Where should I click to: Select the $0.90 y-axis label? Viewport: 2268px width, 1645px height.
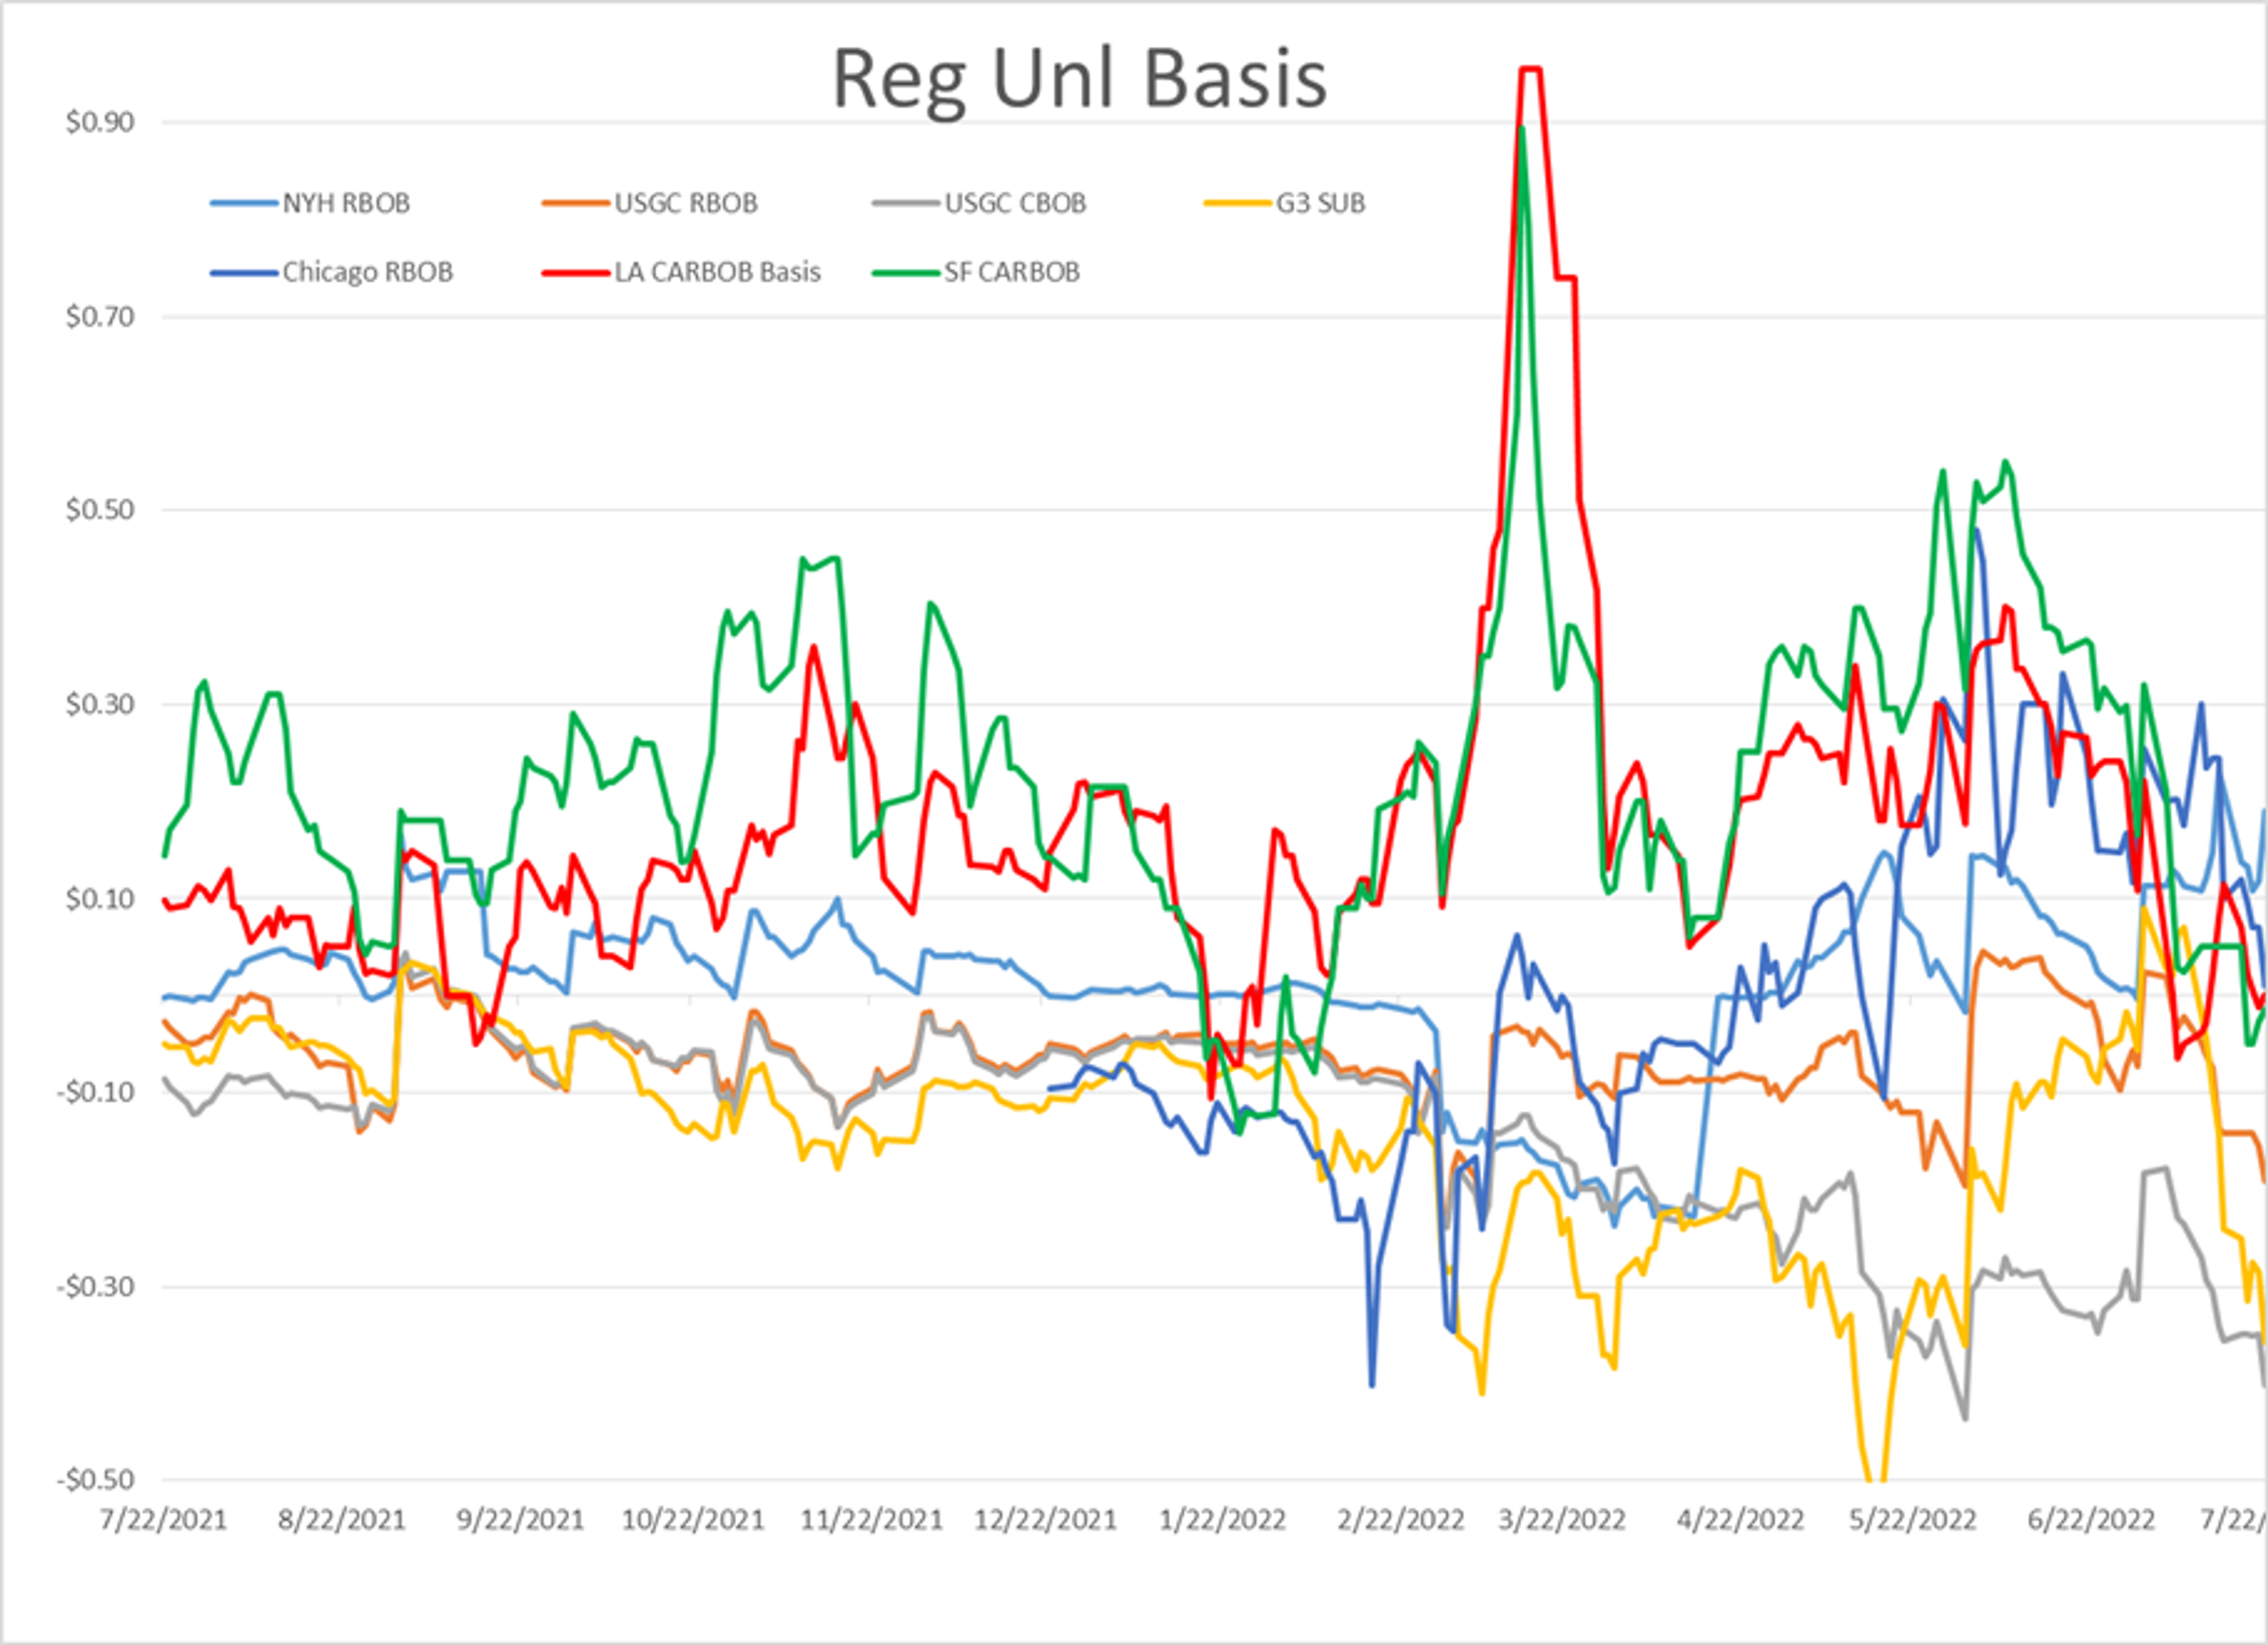(x=100, y=122)
